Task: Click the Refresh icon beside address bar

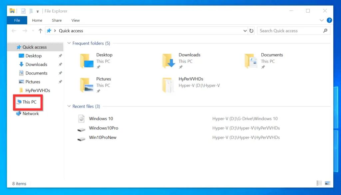Action: point(251,31)
